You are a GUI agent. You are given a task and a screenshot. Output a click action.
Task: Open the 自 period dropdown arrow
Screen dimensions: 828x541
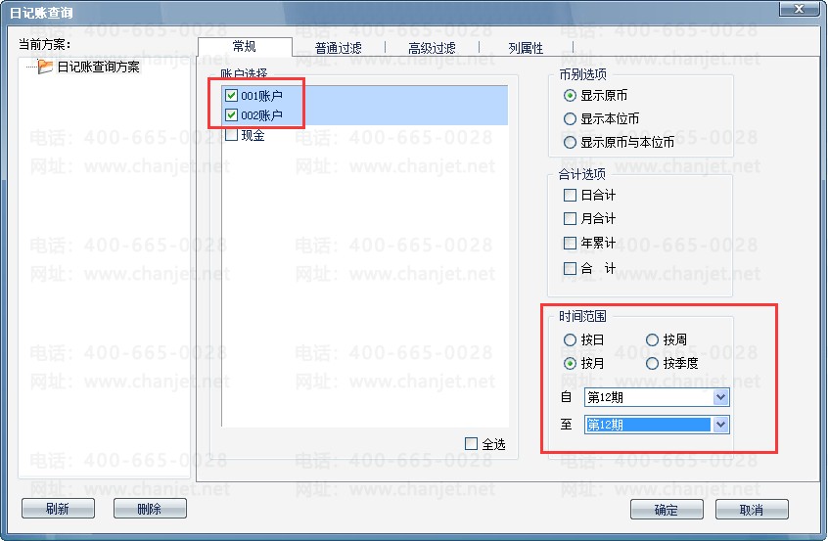(x=720, y=397)
